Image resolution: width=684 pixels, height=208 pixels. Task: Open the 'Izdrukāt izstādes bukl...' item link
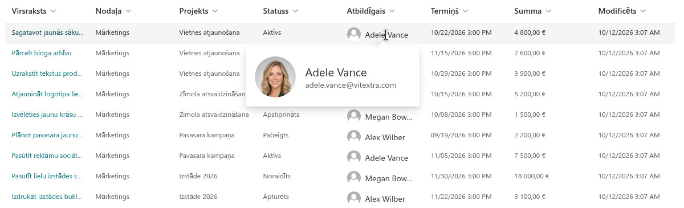tap(47, 197)
